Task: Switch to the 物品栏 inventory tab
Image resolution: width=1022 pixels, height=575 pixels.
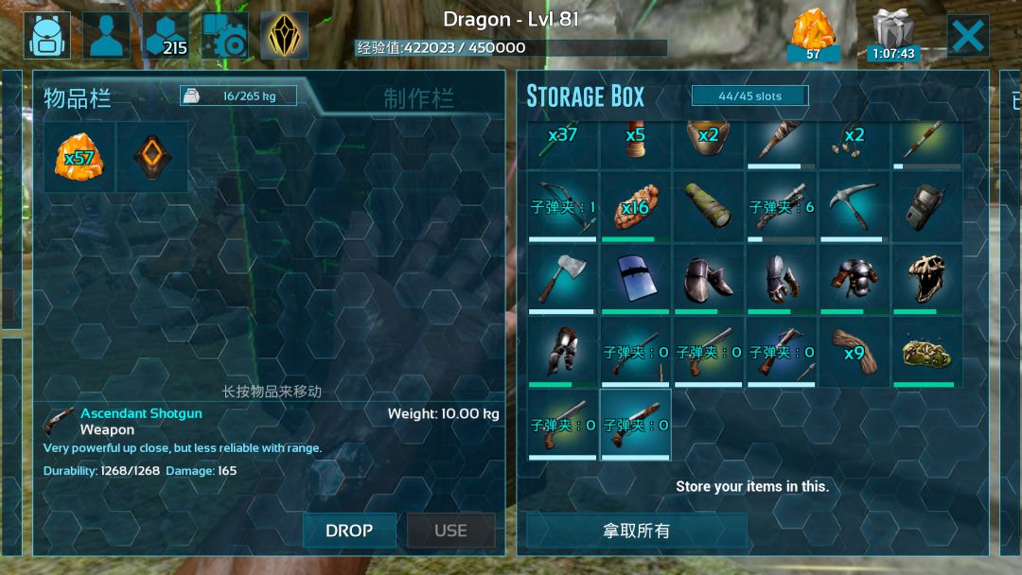Action: coord(78,99)
